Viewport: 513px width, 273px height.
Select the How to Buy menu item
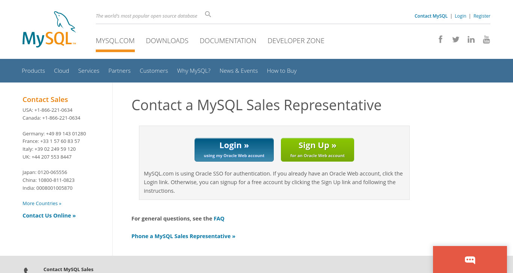tap(282, 70)
